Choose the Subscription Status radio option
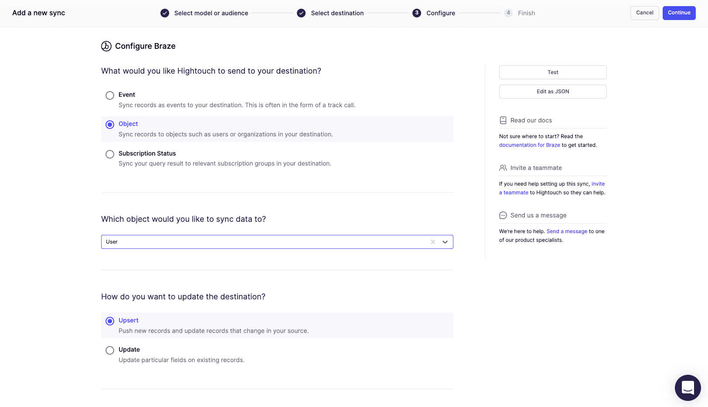 click(x=110, y=154)
